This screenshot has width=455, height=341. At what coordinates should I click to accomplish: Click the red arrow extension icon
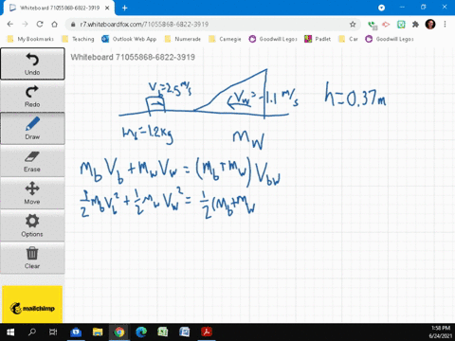pyautogui.click(x=386, y=24)
